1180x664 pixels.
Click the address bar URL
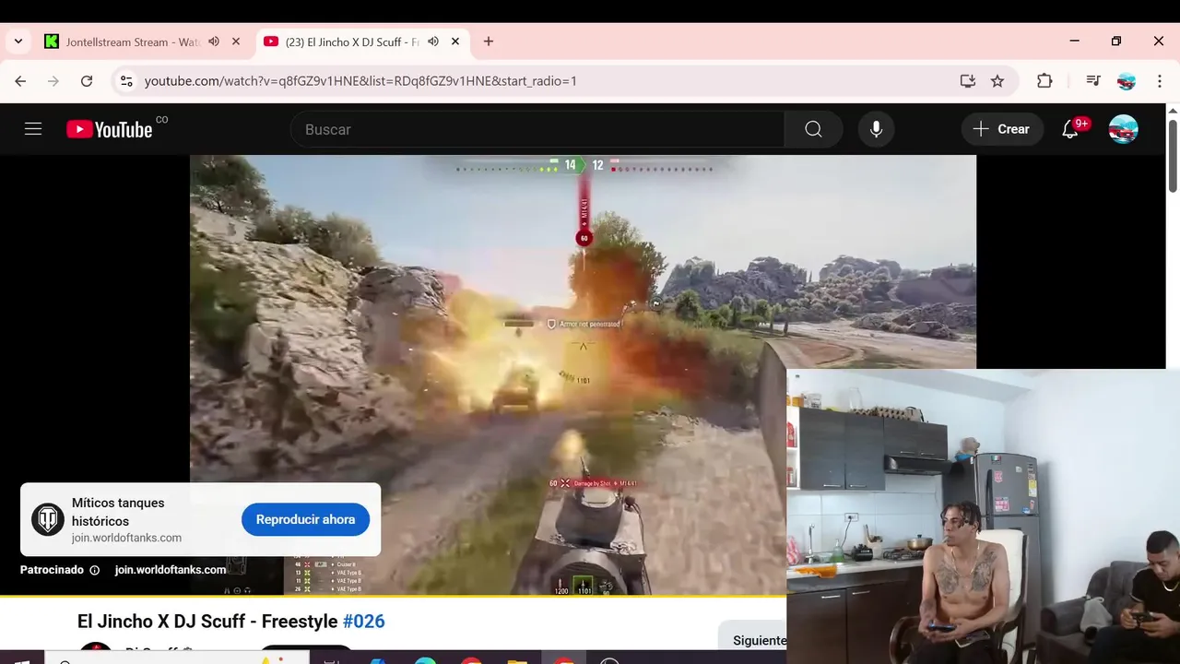(360, 81)
